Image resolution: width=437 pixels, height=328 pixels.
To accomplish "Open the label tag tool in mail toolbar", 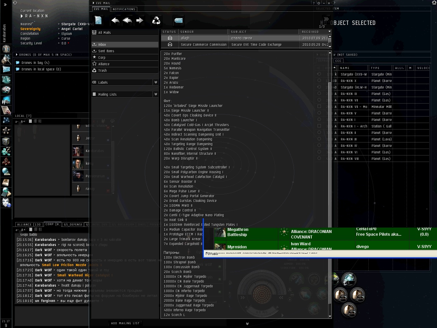I will tap(178, 20).
